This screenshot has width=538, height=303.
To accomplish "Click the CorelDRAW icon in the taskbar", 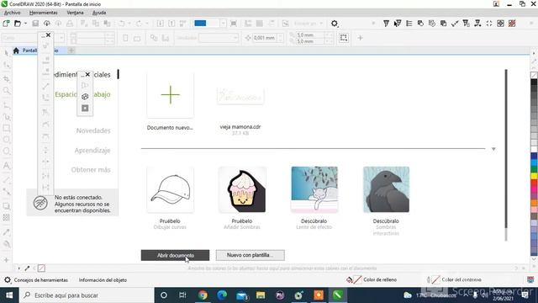I will click(x=338, y=295).
